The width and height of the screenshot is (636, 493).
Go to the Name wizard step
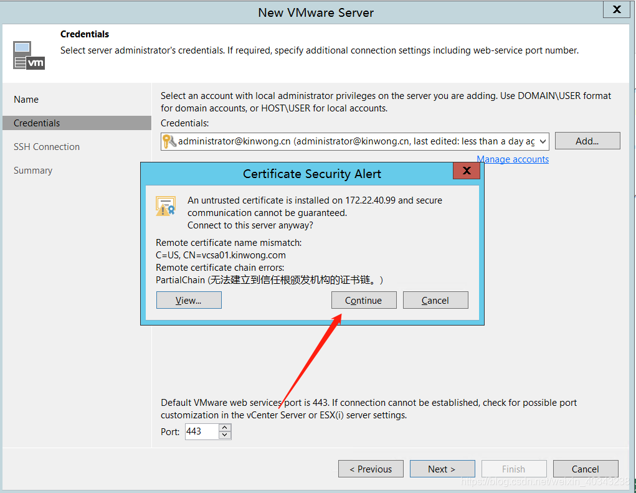pyautogui.click(x=26, y=100)
